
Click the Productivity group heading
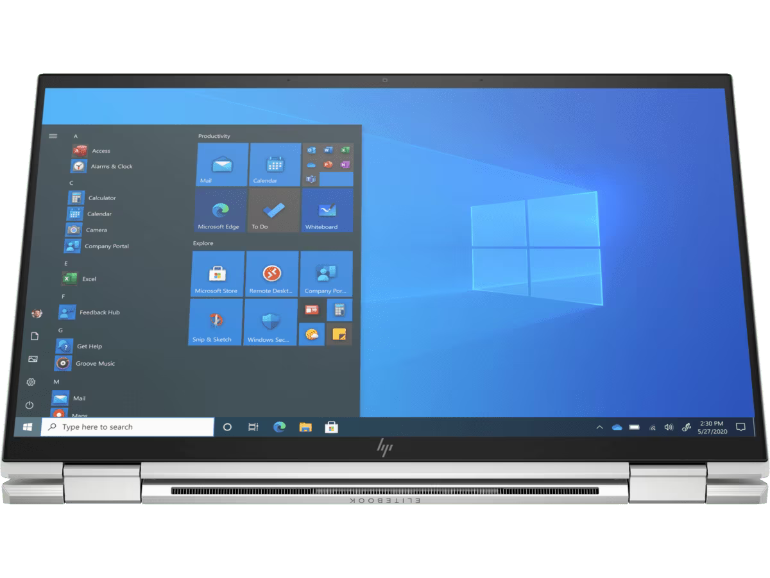pos(214,136)
